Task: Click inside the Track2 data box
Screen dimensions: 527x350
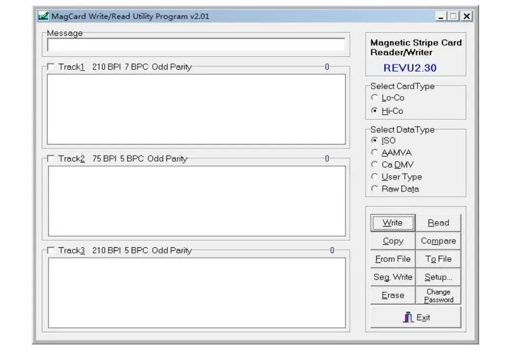Action: 197,201
